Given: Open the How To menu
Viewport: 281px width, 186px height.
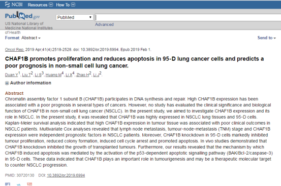Looking at the screenshot, I should (x=66, y=5).
